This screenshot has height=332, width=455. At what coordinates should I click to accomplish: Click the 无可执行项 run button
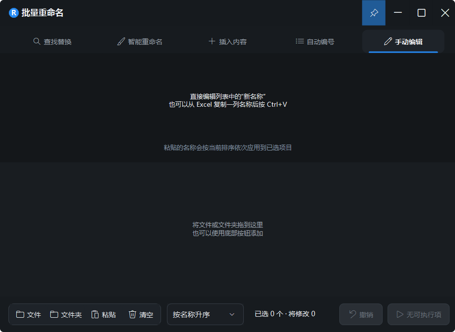pyautogui.click(x=419, y=315)
